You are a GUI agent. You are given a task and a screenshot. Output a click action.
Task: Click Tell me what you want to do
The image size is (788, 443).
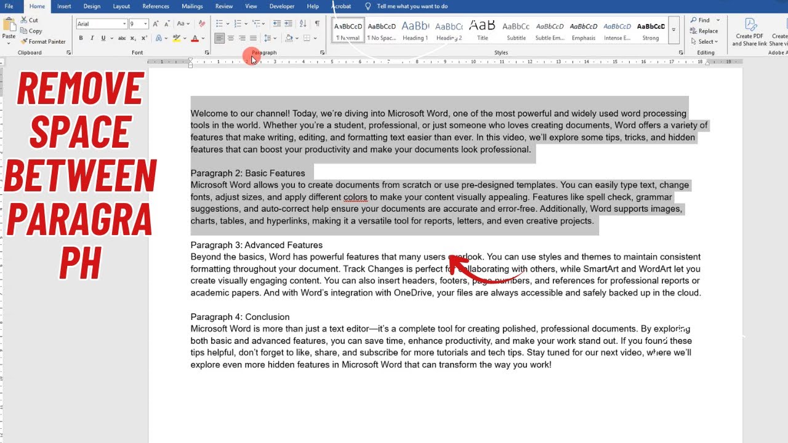pyautogui.click(x=412, y=6)
